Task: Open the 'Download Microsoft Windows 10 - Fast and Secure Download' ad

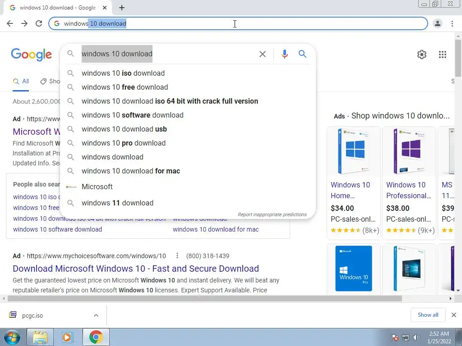Action: [136, 269]
